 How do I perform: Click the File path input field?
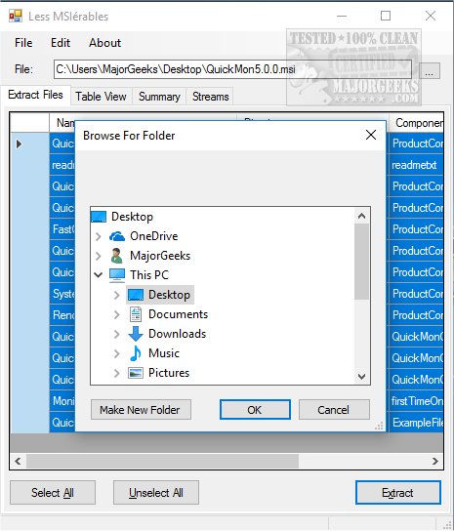point(232,69)
